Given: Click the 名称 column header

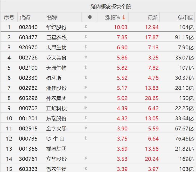Looking at the screenshot, I should point(52,17).
